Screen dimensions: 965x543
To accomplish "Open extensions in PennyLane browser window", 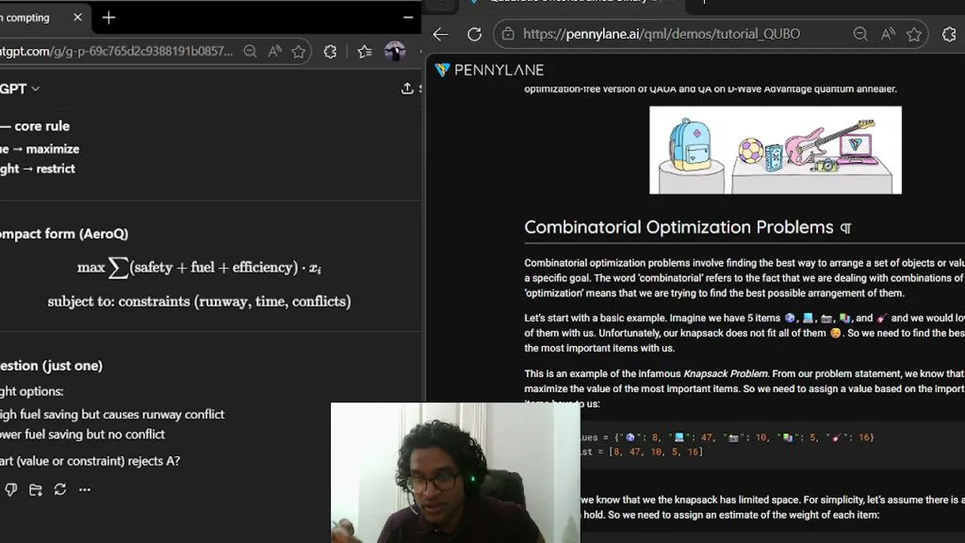I will [949, 34].
